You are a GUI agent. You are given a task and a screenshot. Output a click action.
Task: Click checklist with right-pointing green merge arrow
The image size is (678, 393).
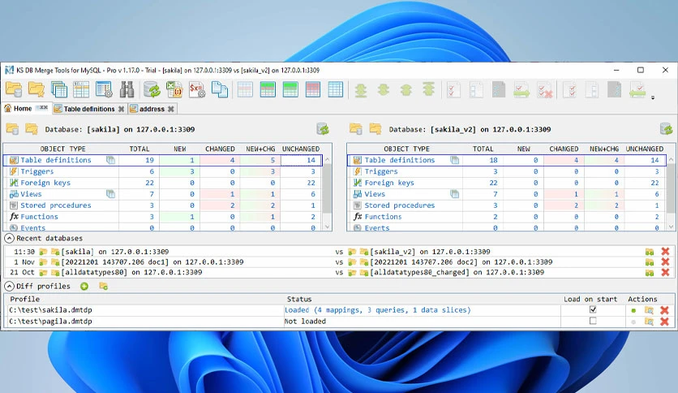(521, 90)
